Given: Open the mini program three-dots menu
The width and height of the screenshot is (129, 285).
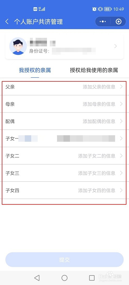Looking at the screenshot, I should (x=103, y=22).
